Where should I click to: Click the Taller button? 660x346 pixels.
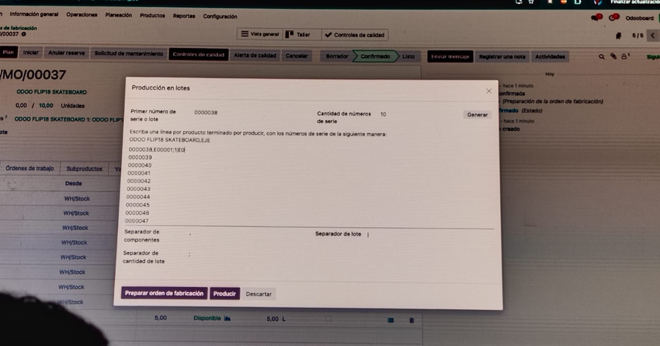pyautogui.click(x=302, y=34)
